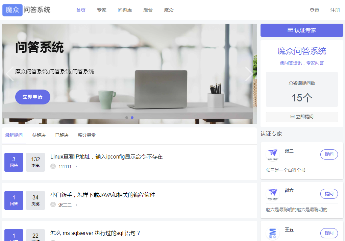Image resolution: width=345 pixels, height=241 pixels.
Task: Click the 魔众 logo badge
Action: [12, 10]
